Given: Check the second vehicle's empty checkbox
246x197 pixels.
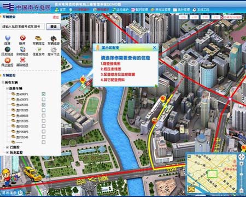Looking at the screenshot, I should point(43,99).
